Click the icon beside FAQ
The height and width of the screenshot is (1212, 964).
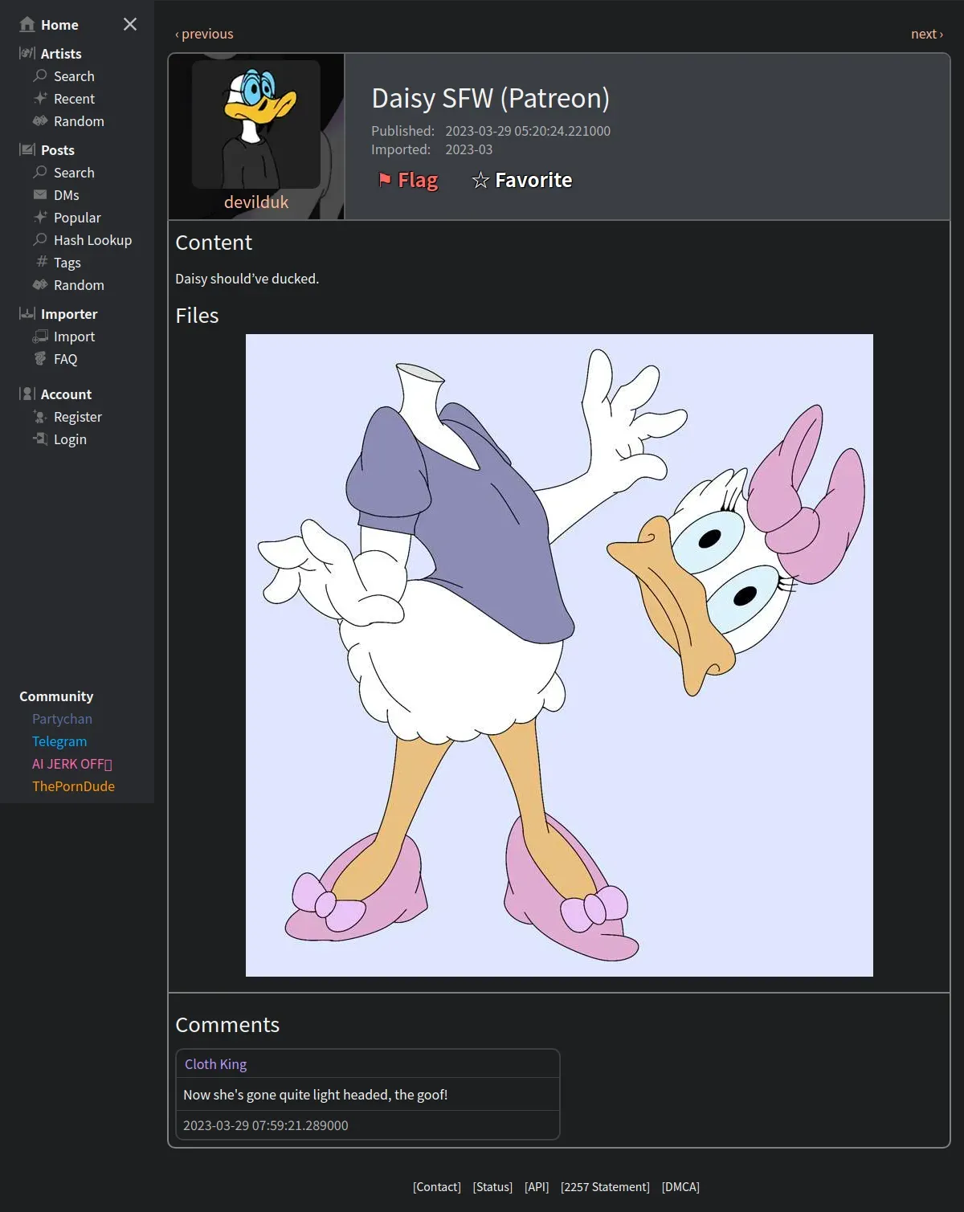40,358
